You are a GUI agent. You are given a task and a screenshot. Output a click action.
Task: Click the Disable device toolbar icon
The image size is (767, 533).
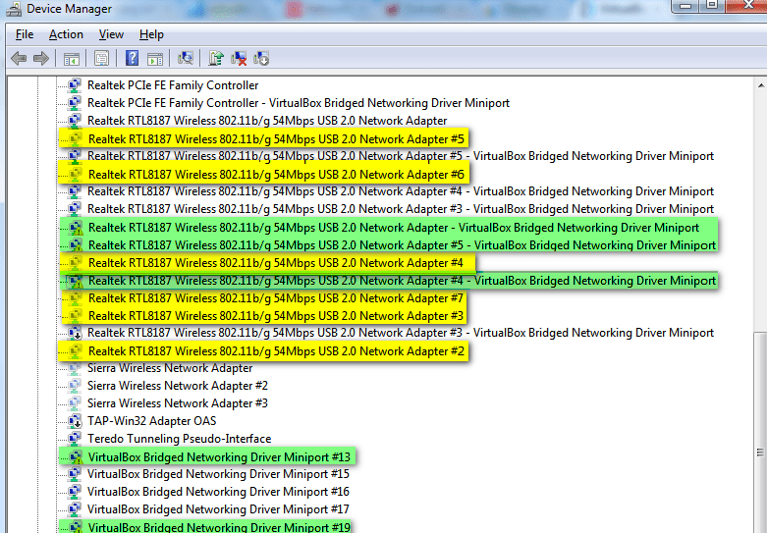pyautogui.click(x=261, y=58)
